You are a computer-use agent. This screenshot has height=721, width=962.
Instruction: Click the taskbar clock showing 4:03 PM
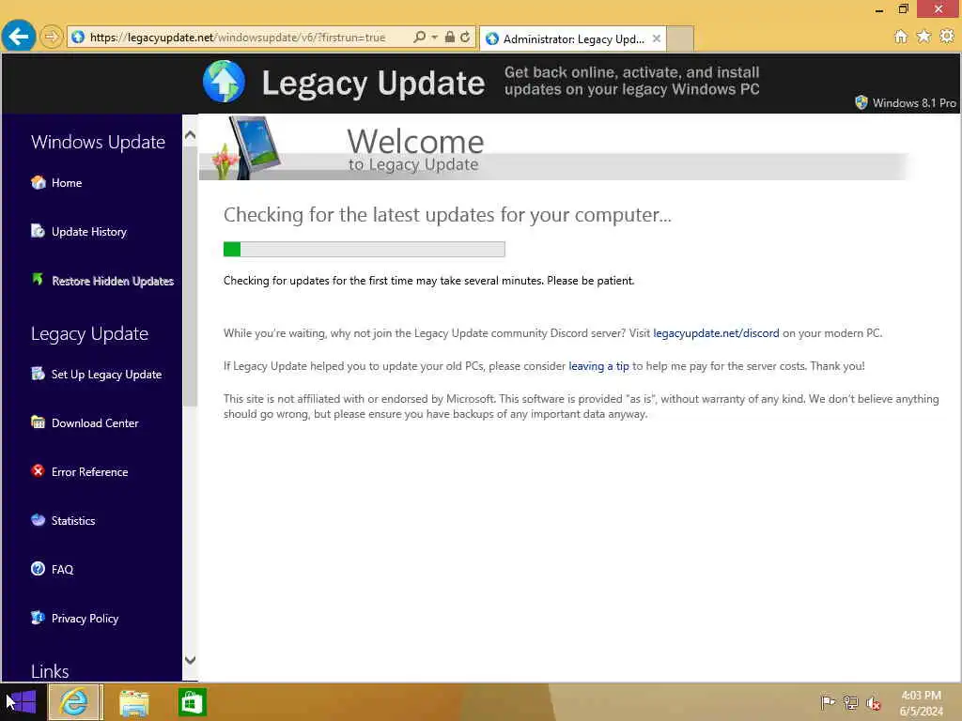pos(921,702)
